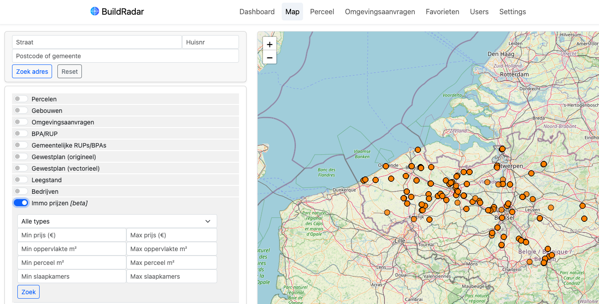
Task: Click the Min prijs (€) field
Action: 72,235
